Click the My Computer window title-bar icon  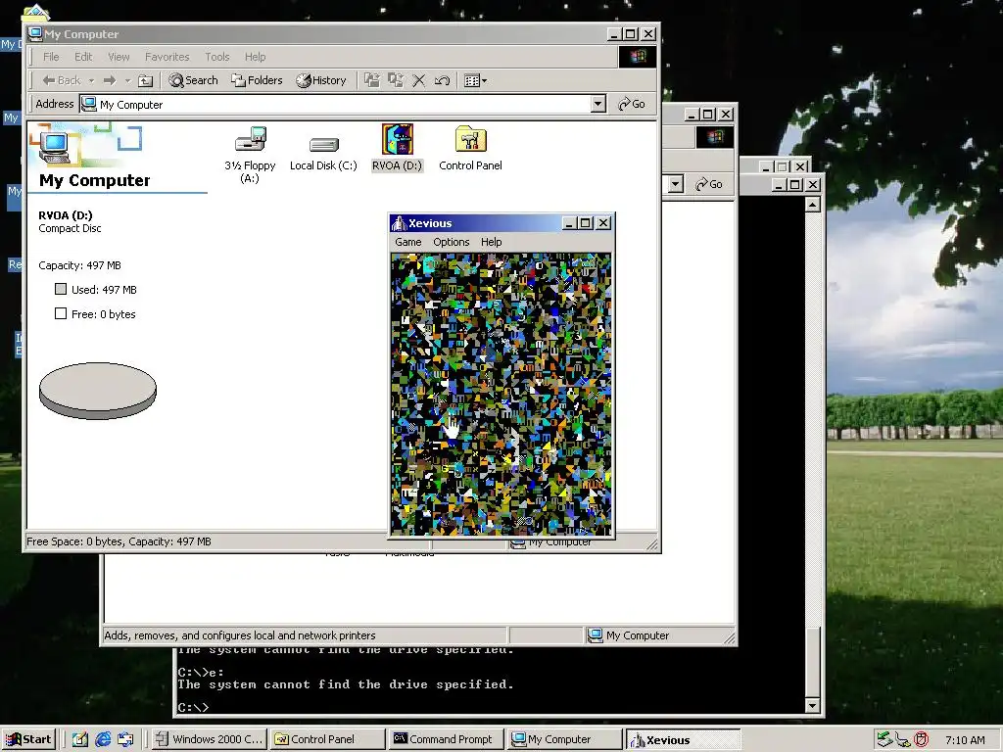pyautogui.click(x=35, y=34)
